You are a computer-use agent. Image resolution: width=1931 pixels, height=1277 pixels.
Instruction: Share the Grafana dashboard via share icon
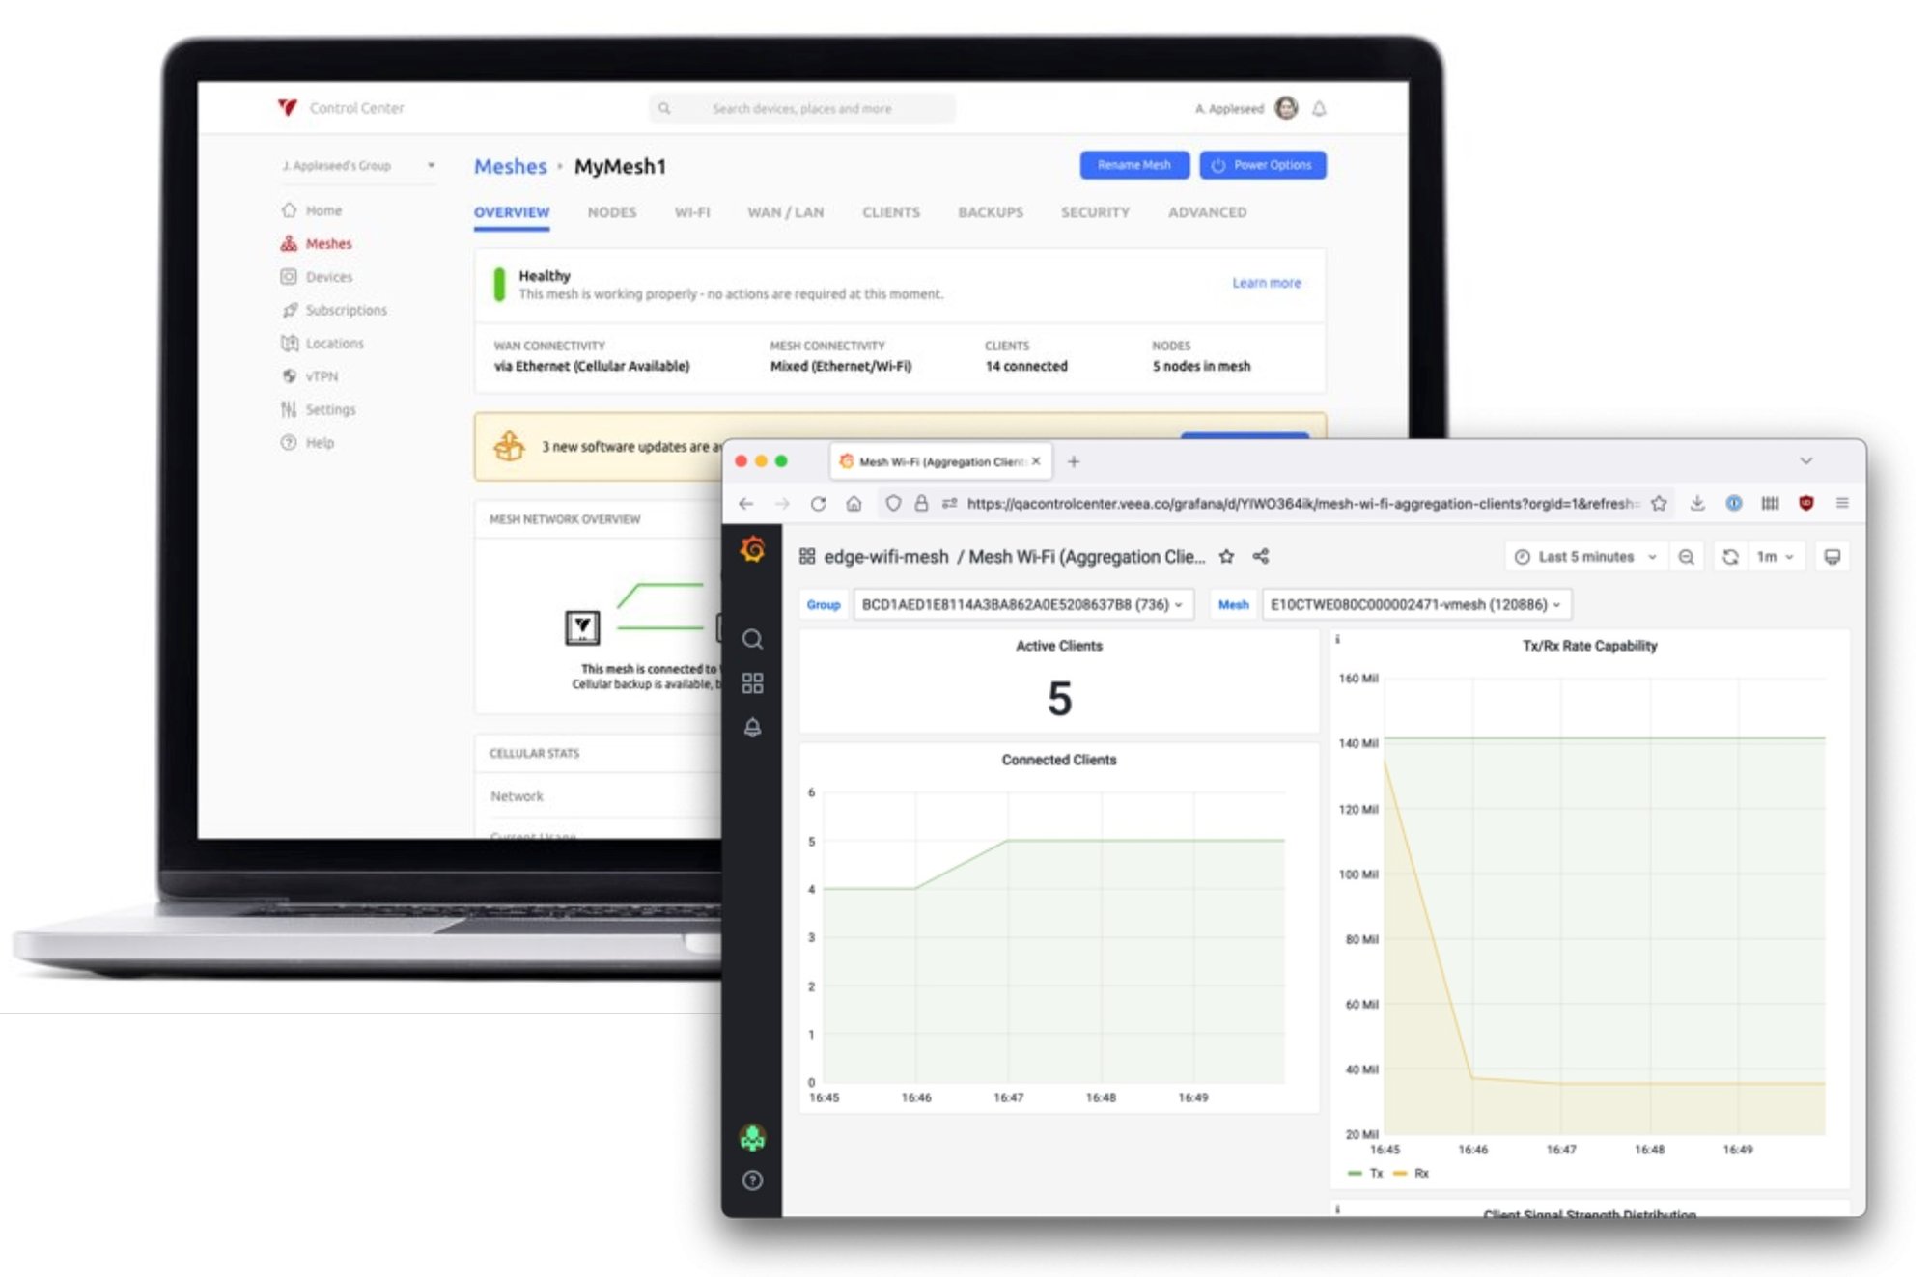[x=1261, y=556]
